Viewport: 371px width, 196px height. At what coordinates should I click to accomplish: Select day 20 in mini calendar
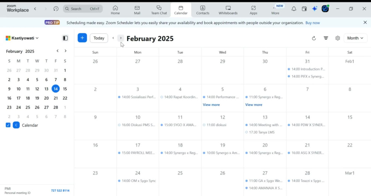click(x=46, y=98)
